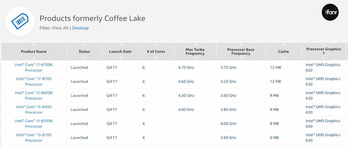Open Intel Core i3-8350K Processor link
Screen dimensions: 348x148
(x=34, y=124)
